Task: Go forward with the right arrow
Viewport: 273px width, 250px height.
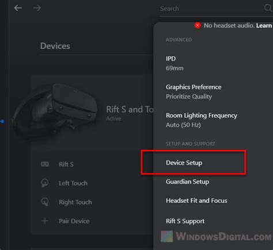Action: pos(37,8)
